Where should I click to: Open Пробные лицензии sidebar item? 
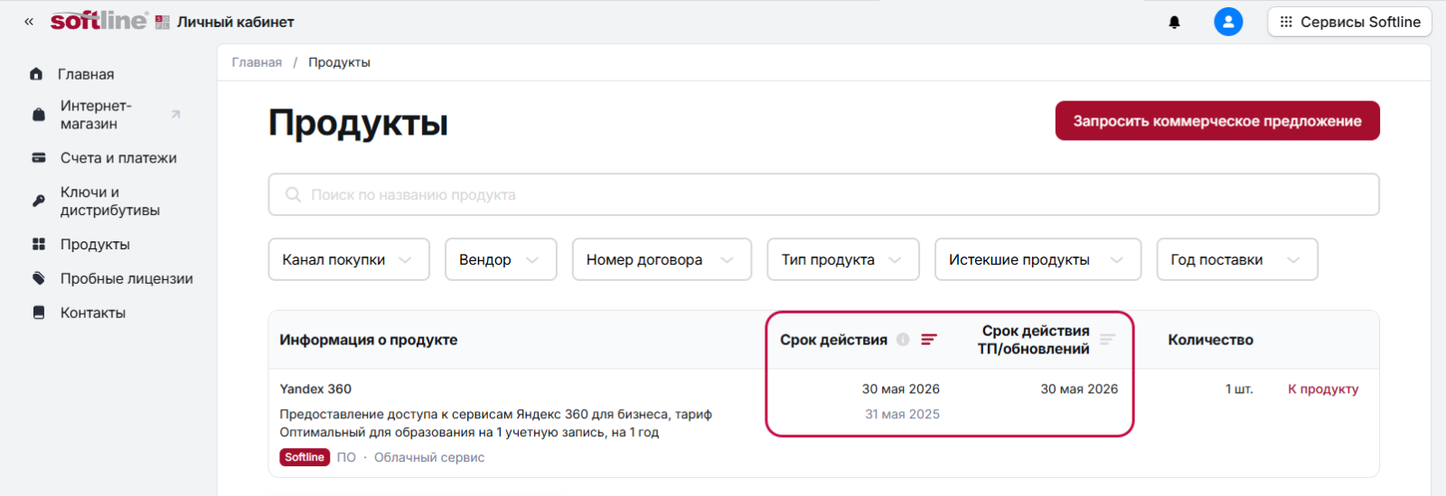[126, 279]
